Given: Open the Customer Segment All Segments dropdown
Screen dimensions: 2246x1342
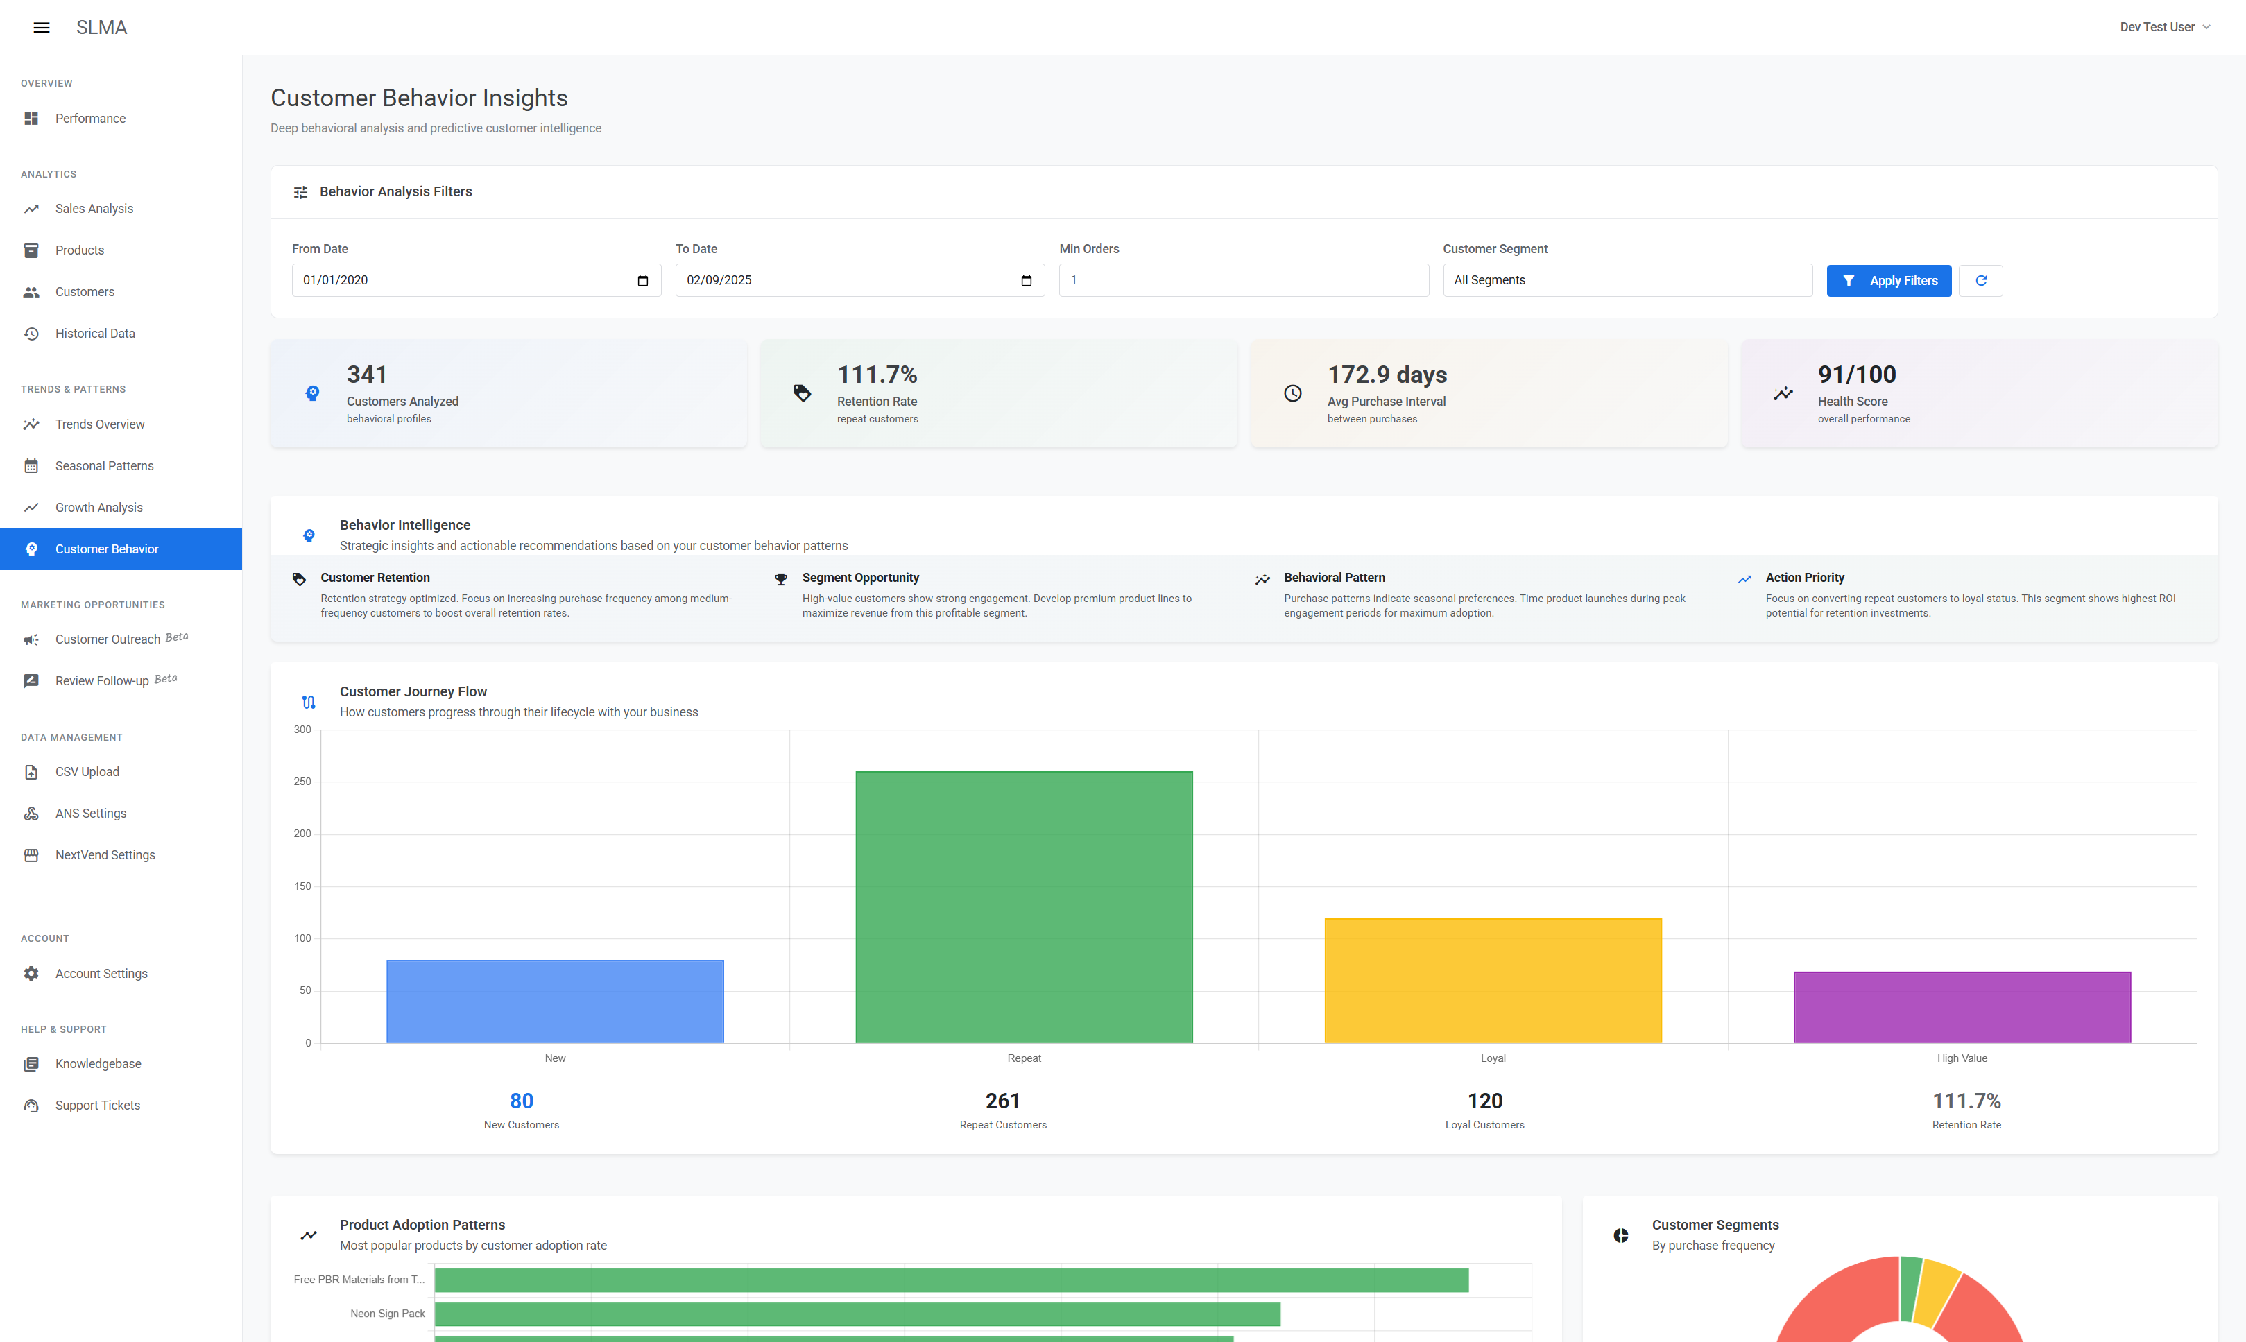Looking at the screenshot, I should 1627,280.
